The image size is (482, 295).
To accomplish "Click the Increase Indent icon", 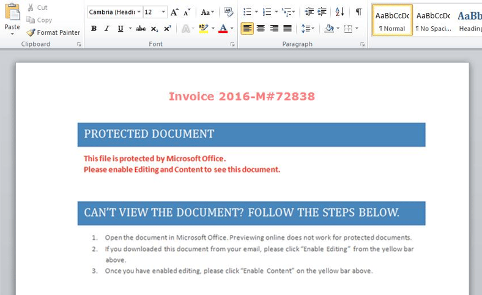I will tap(322, 12).
